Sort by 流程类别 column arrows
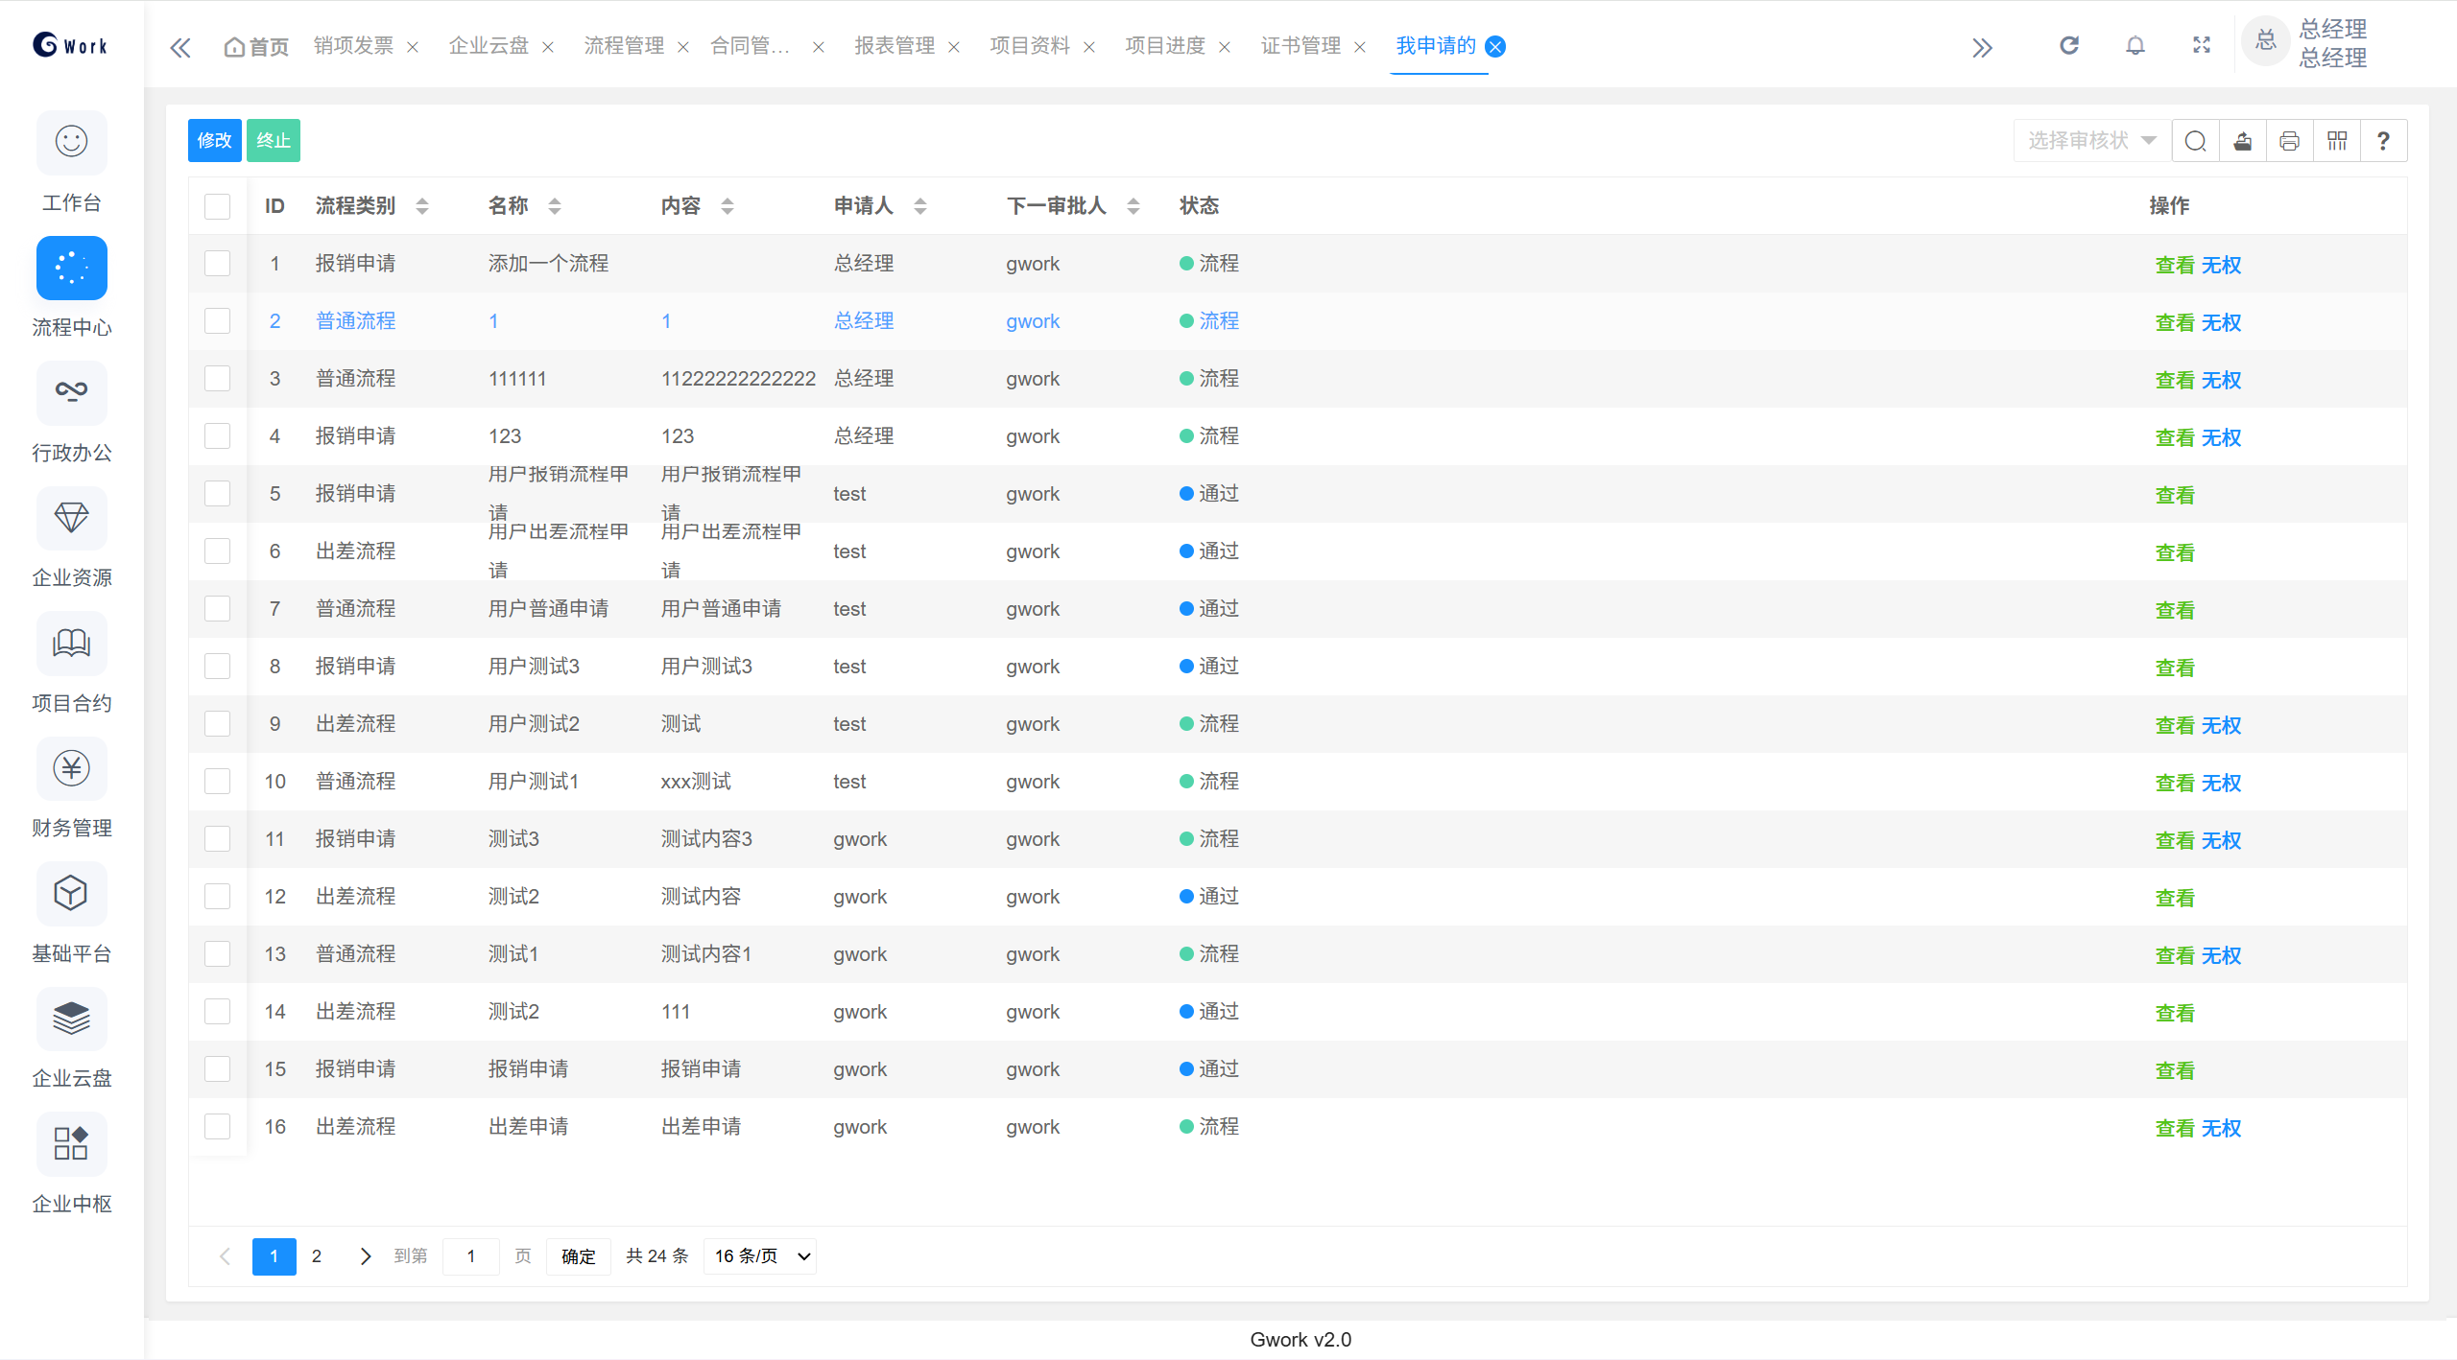 tap(422, 206)
